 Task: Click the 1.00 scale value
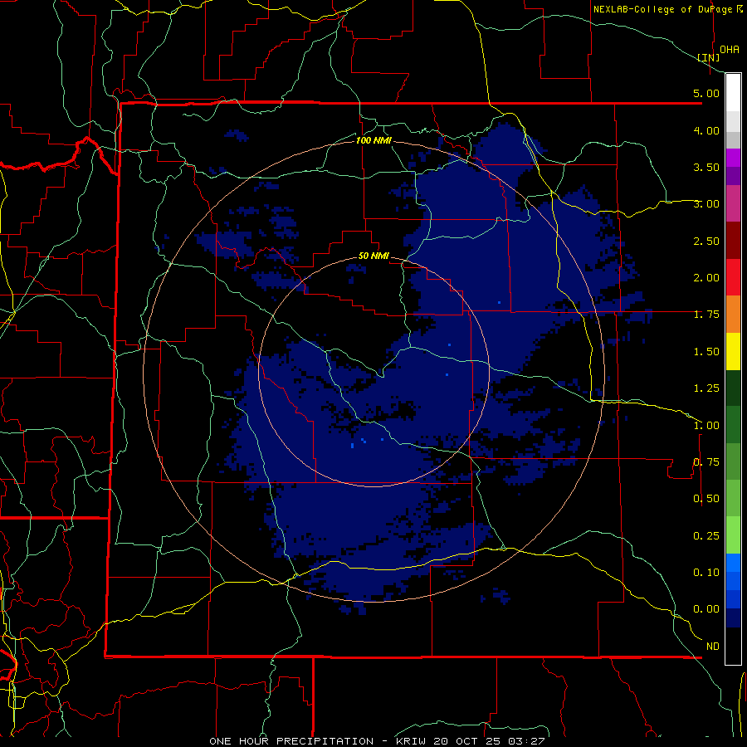[706, 426]
